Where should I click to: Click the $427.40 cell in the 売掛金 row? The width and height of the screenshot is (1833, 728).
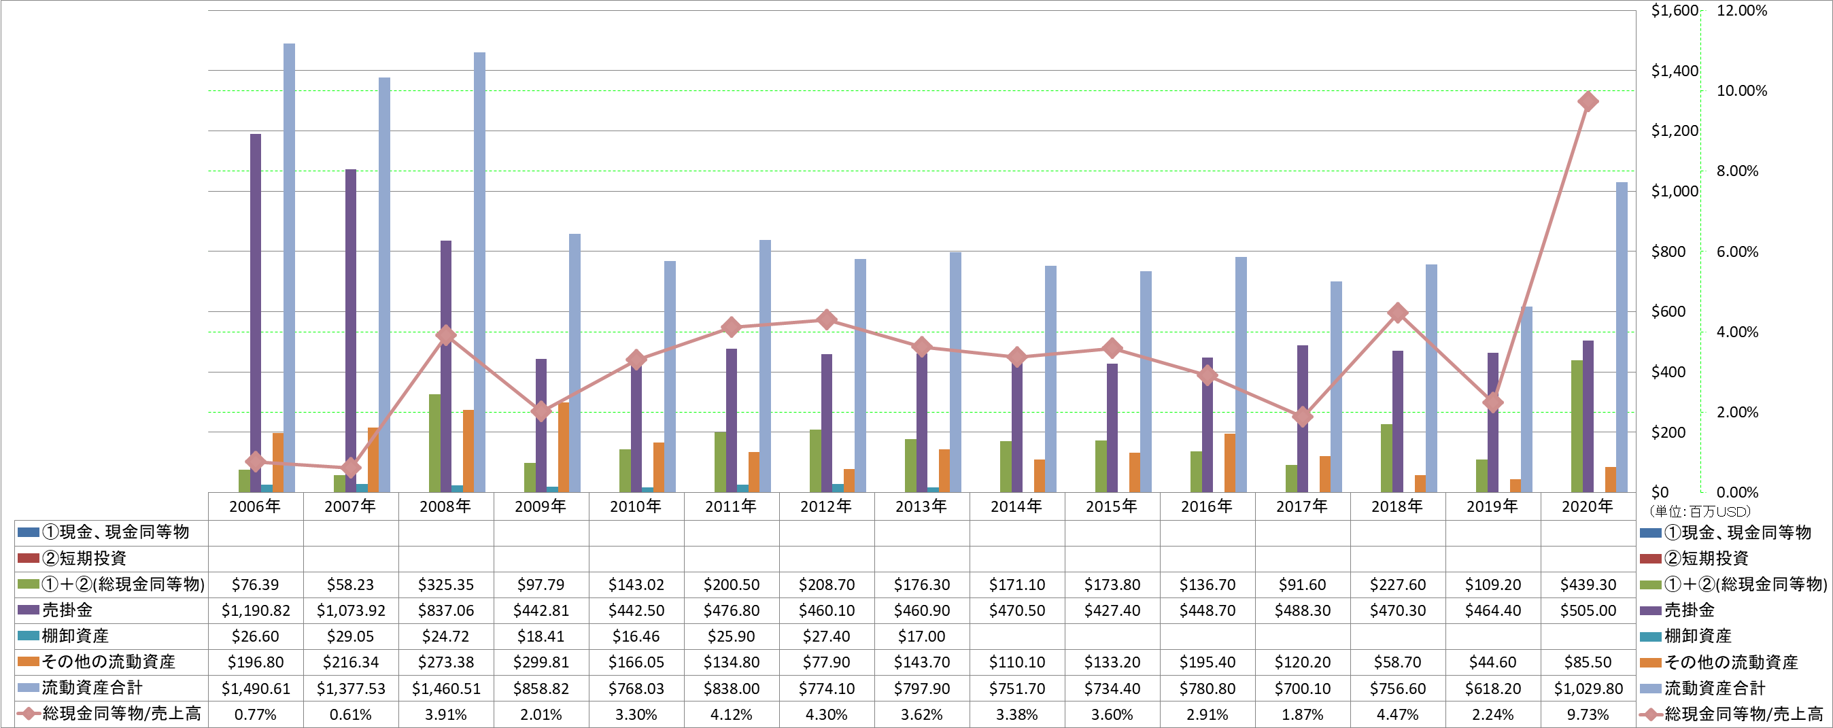click(x=1112, y=610)
